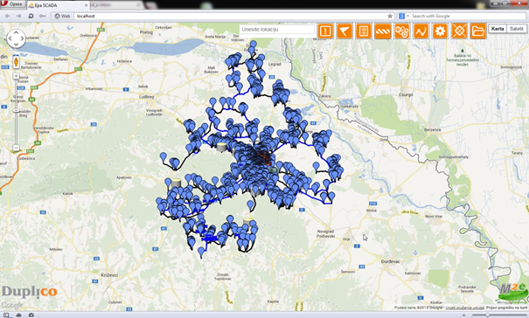Switch to the Epa SCADA tab

pyautogui.click(x=58, y=5)
